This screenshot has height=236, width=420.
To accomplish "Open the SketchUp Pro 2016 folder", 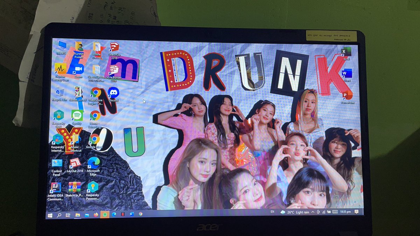I will 96,73.
